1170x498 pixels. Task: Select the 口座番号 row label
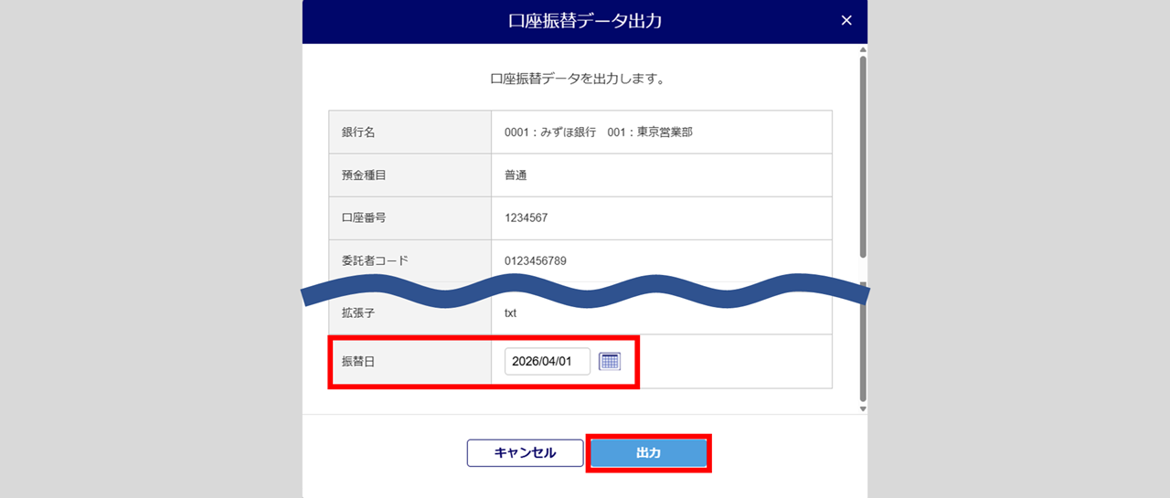(x=364, y=217)
